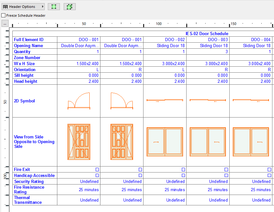Select 3.000x2.400 size cell for DOO-003
The width and height of the screenshot is (274, 212).
tap(208, 64)
